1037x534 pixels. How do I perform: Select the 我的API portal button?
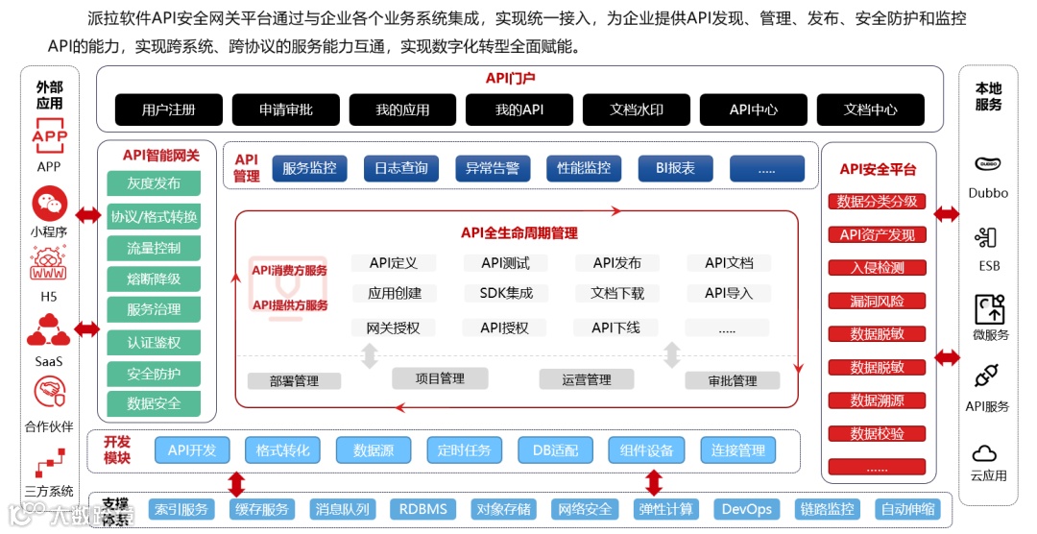click(x=519, y=109)
